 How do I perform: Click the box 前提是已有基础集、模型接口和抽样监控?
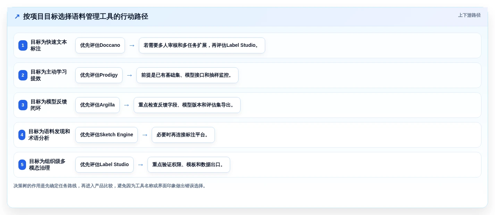tap(187, 75)
